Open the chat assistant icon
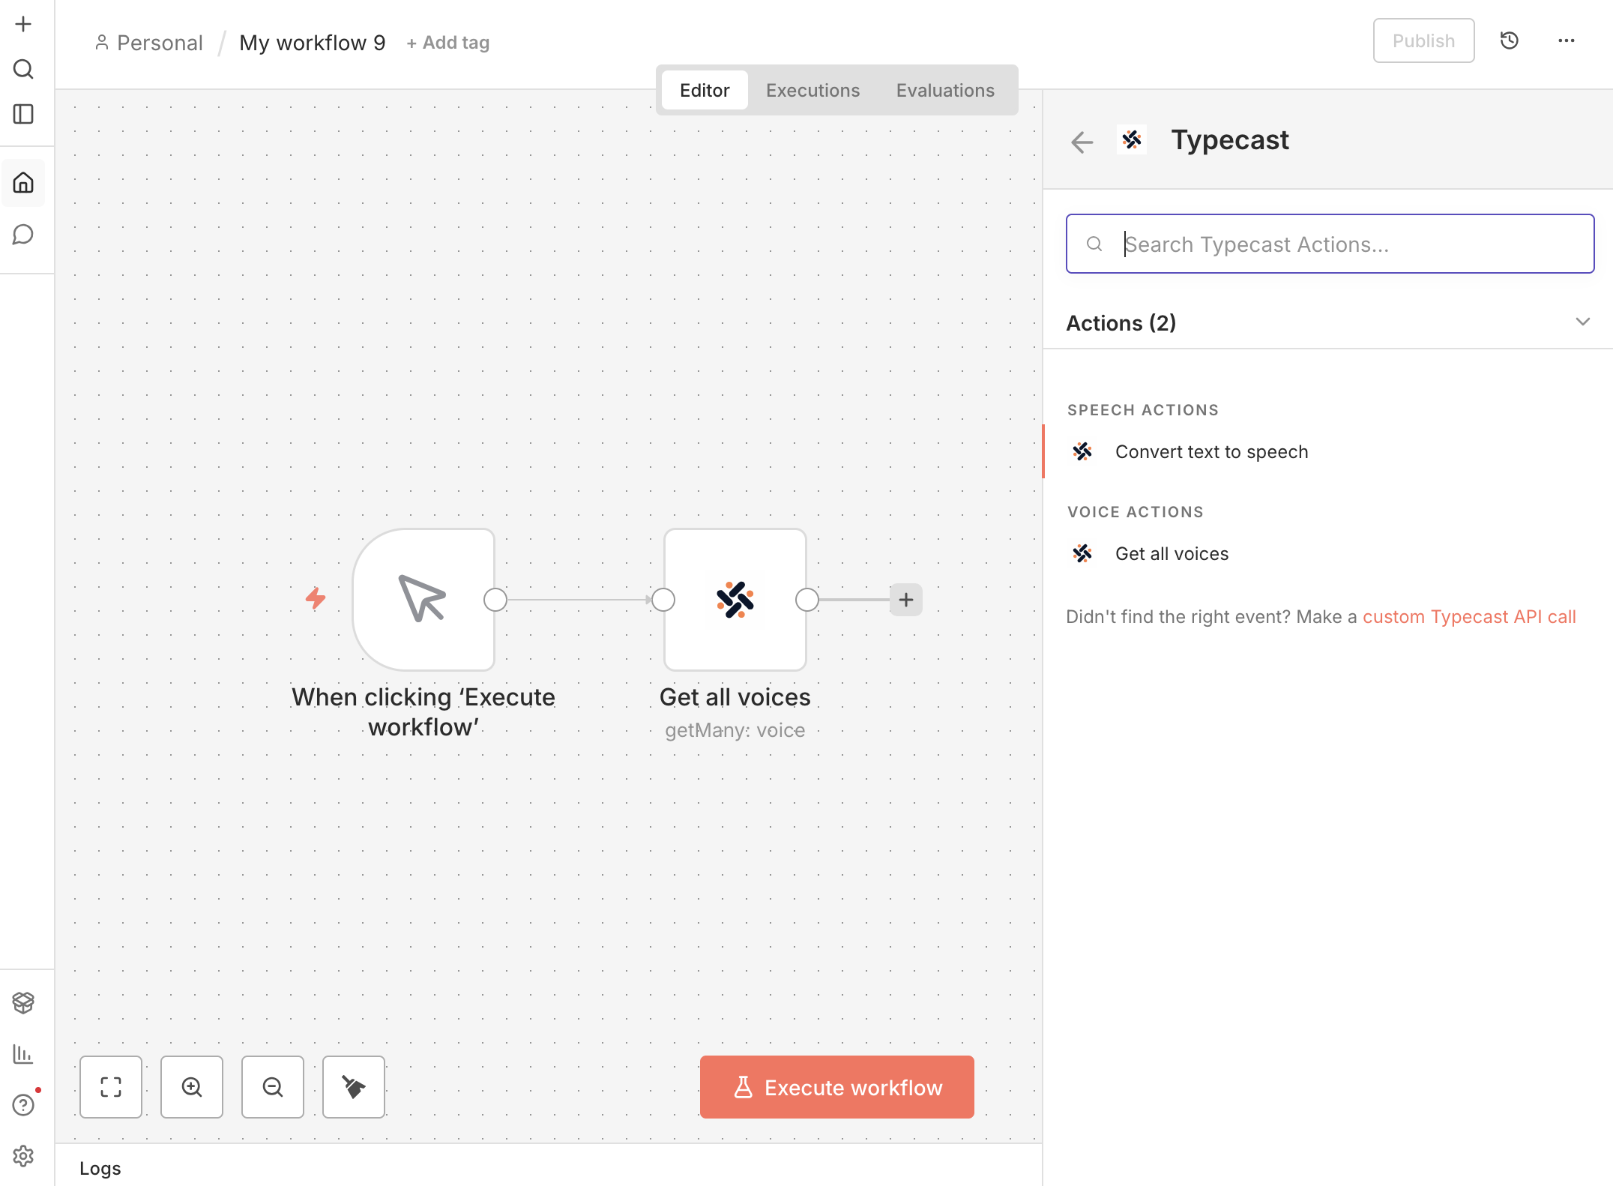 pos(23,233)
